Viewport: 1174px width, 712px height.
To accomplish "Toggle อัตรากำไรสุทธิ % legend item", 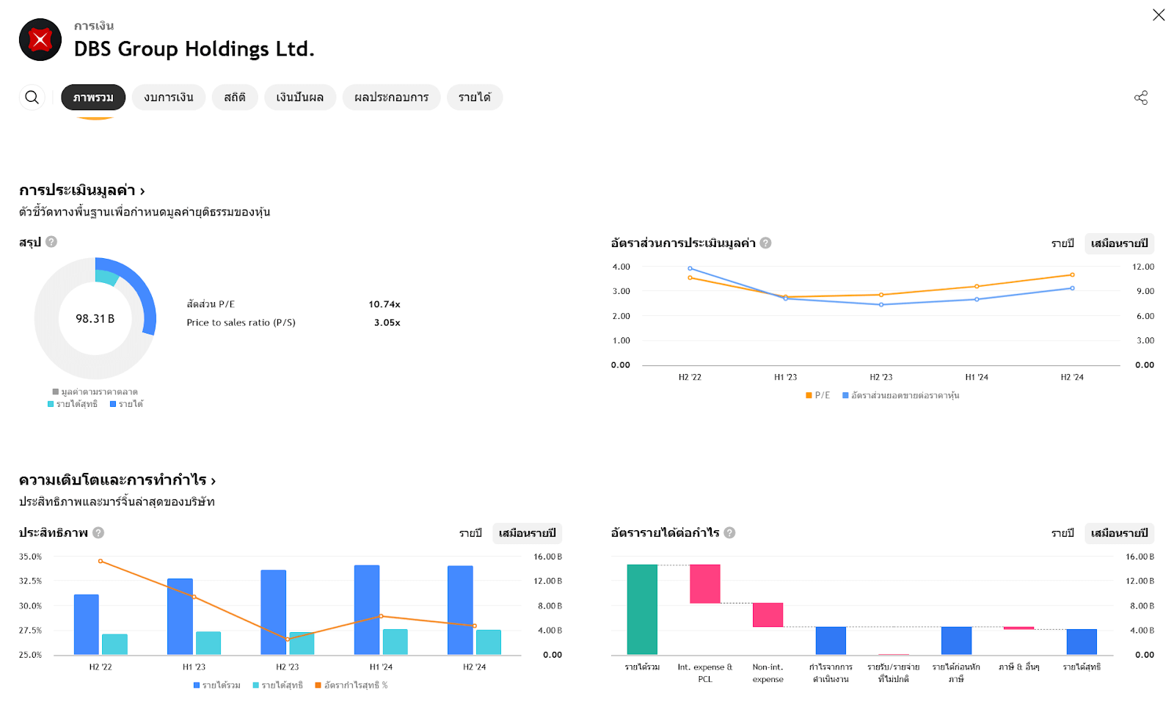I will (x=351, y=686).
